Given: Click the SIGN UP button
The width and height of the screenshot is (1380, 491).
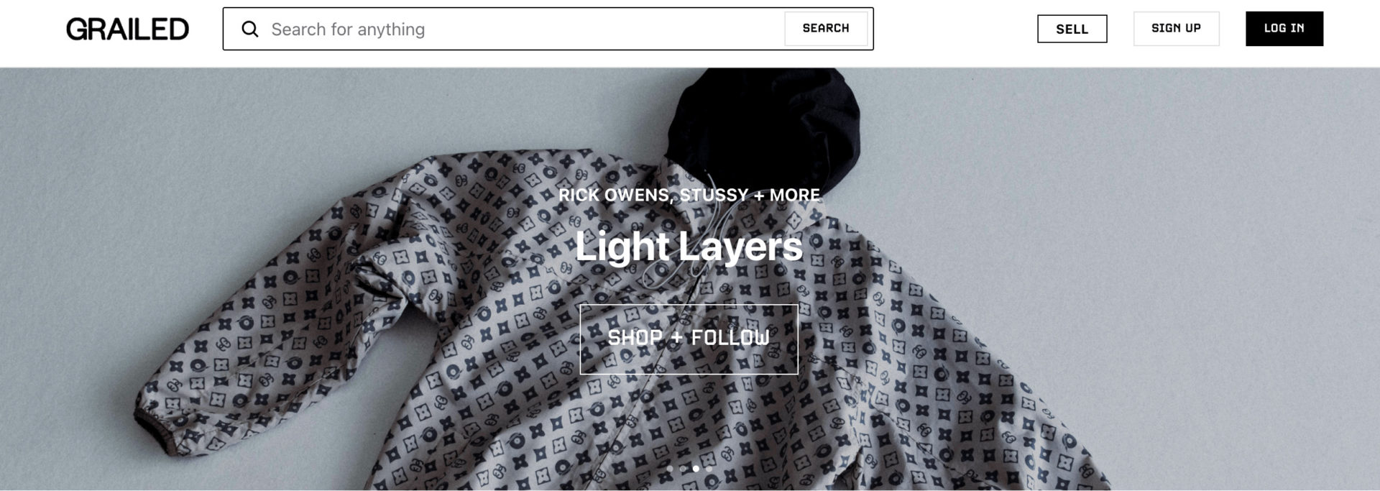Looking at the screenshot, I should pyautogui.click(x=1176, y=29).
